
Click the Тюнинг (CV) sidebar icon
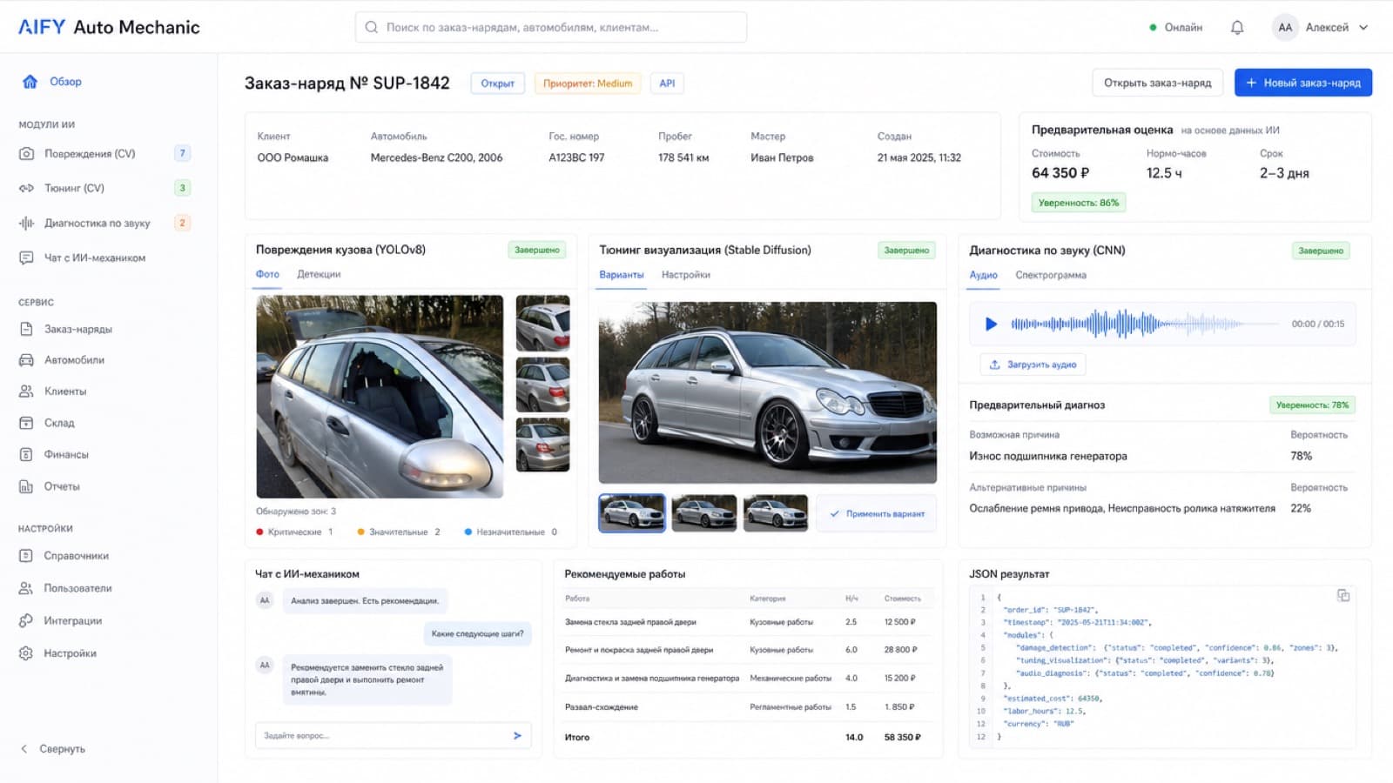pyautogui.click(x=26, y=188)
